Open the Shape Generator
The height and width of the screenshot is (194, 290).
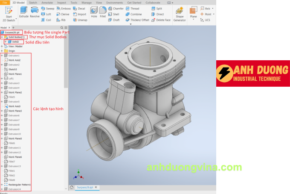click(x=180, y=13)
